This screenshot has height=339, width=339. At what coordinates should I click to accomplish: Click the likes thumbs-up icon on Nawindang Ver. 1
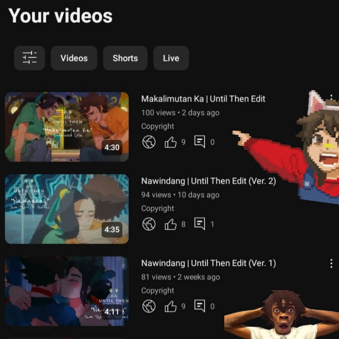pos(170,307)
